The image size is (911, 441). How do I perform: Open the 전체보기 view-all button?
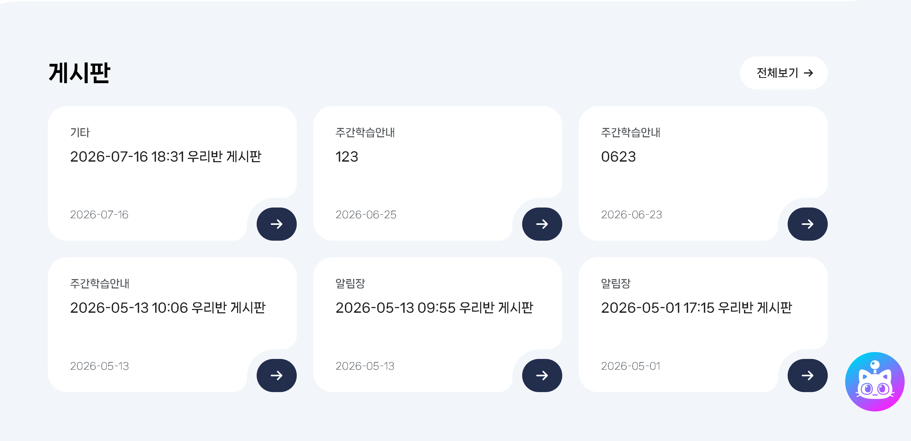[x=784, y=73]
